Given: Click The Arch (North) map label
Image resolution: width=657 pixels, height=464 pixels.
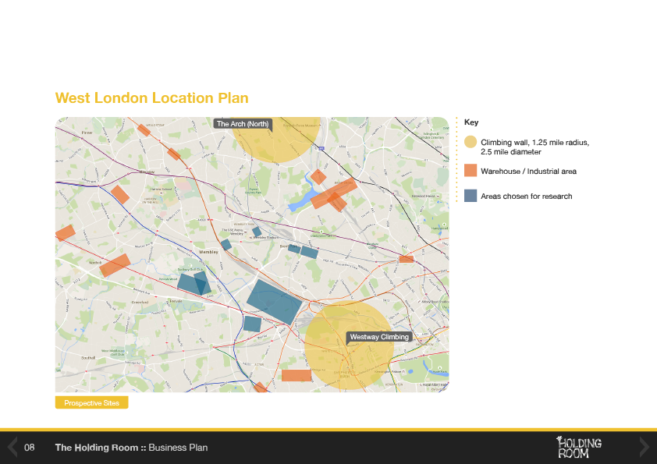Looking at the screenshot, I should tap(242, 124).
